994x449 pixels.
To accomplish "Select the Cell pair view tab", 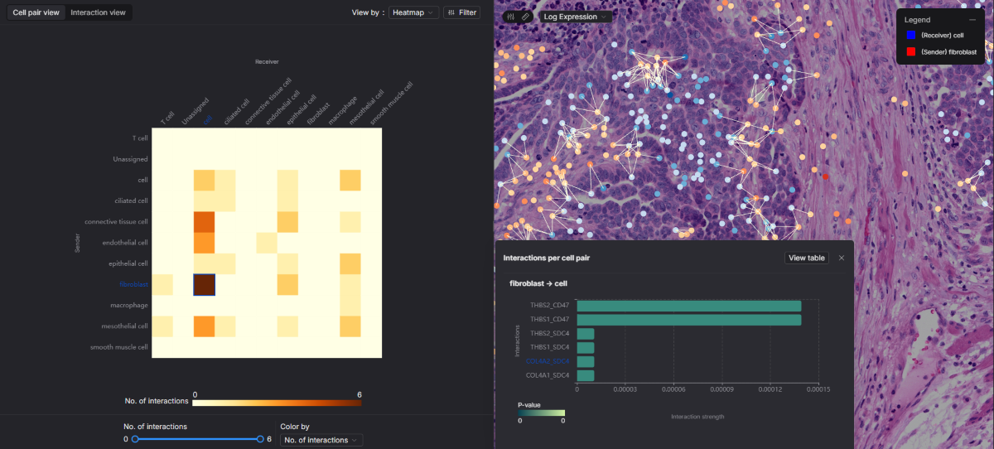I will tap(36, 12).
